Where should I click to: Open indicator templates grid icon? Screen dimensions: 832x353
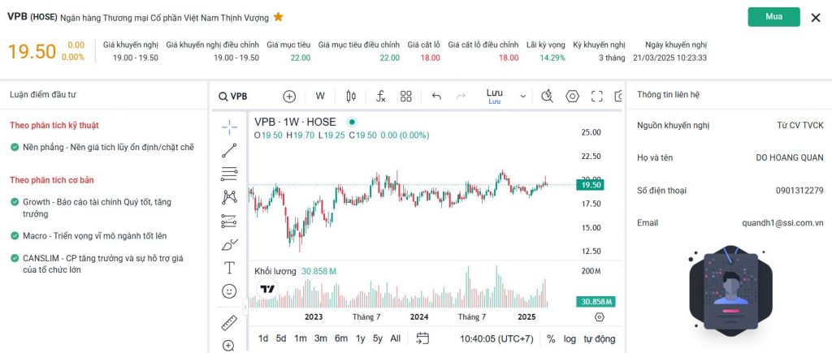(x=406, y=96)
